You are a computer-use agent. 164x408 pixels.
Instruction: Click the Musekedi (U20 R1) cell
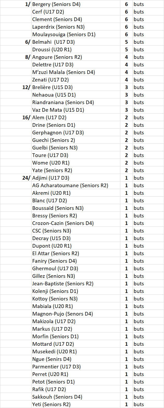coord(76,351)
